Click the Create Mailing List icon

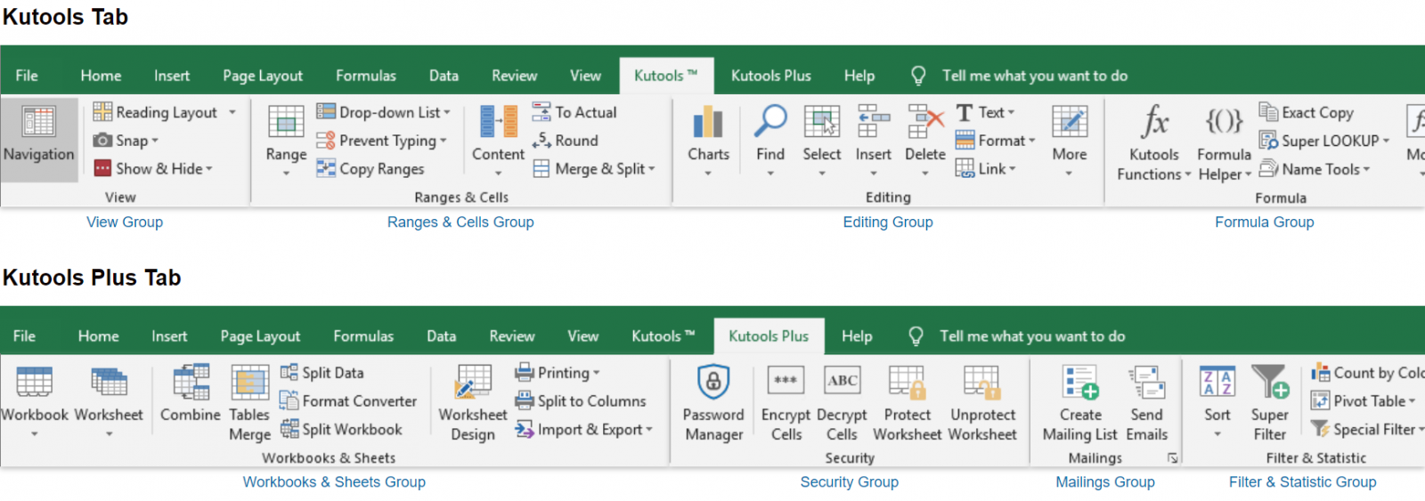[x=1079, y=382]
